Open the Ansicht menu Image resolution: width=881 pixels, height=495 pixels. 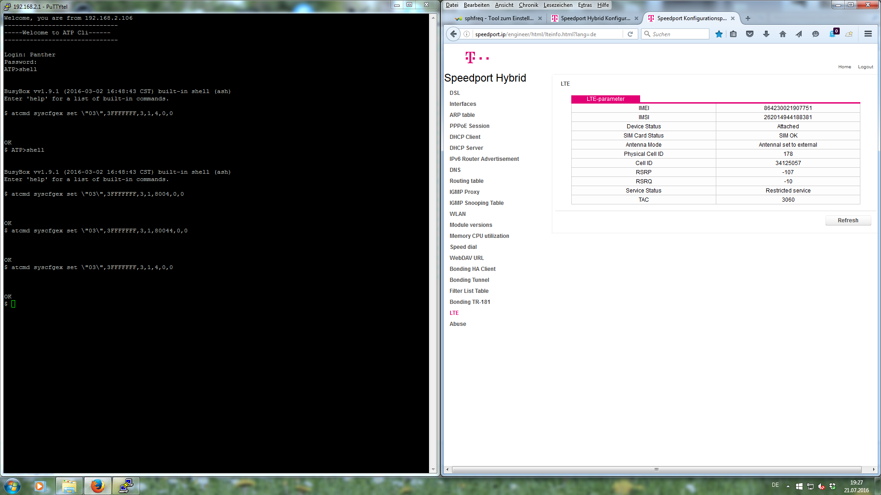[504, 5]
